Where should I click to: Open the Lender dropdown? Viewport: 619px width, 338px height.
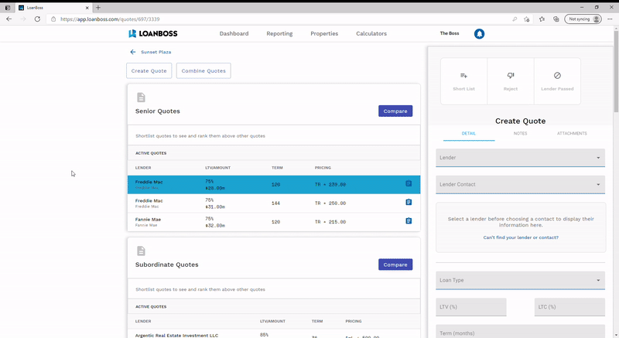tap(520, 158)
